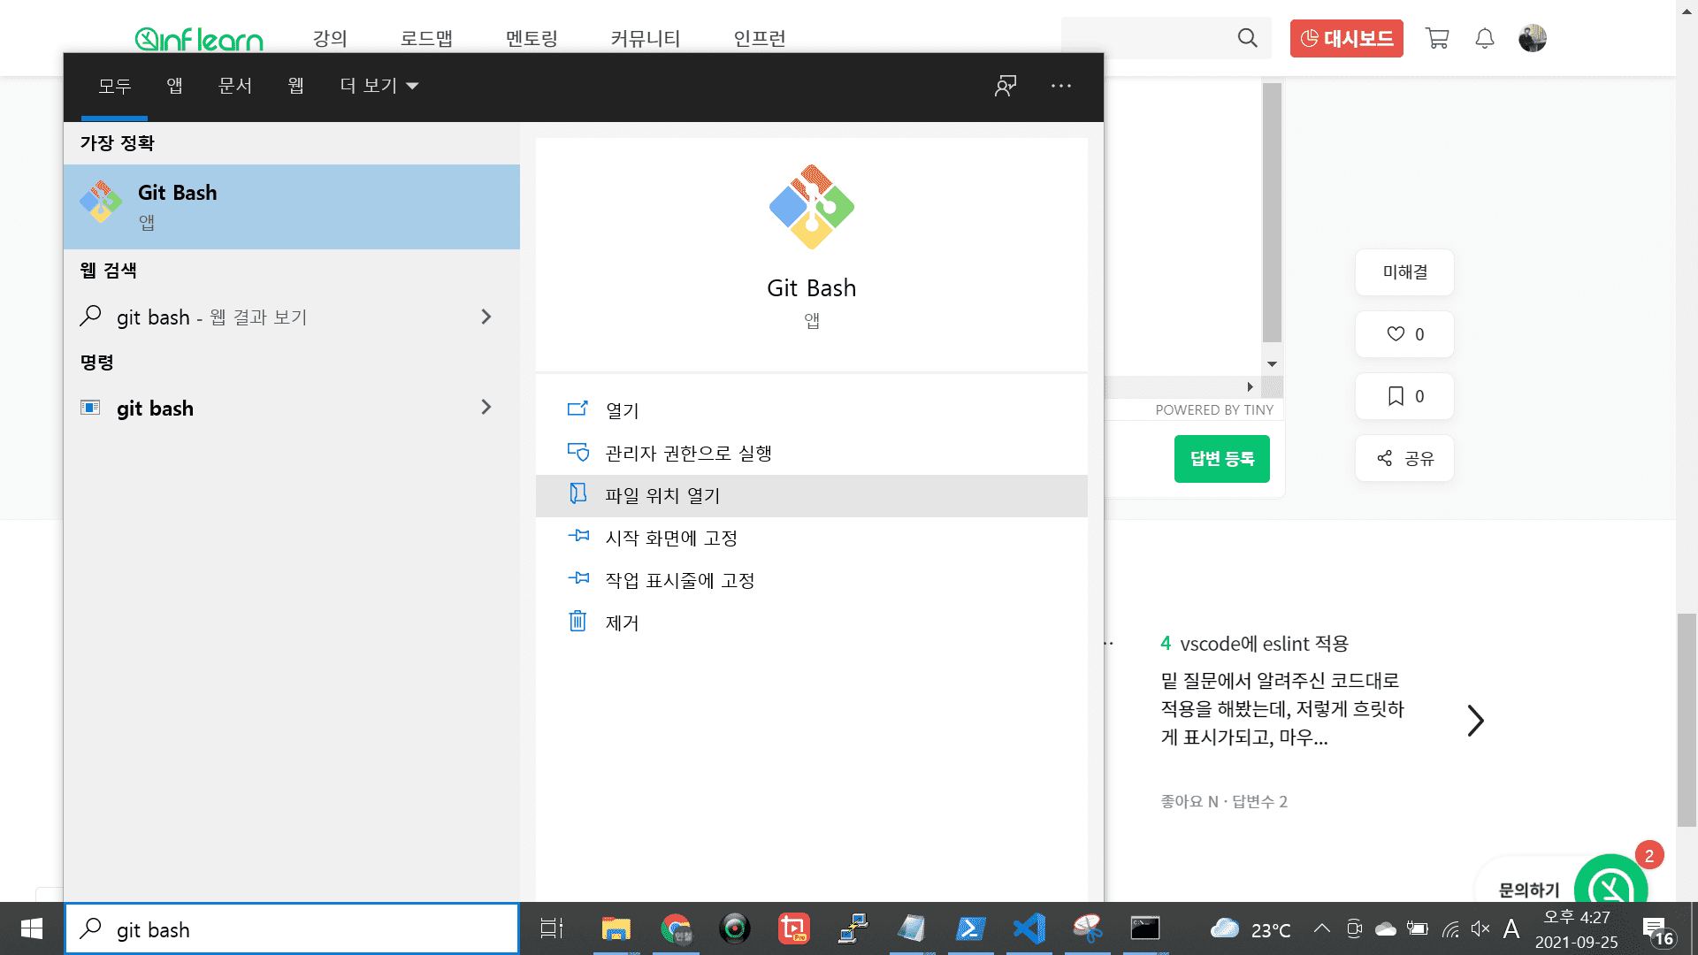The image size is (1698, 955).
Task: Click the red '대시보드' button
Action: pos(1346,38)
